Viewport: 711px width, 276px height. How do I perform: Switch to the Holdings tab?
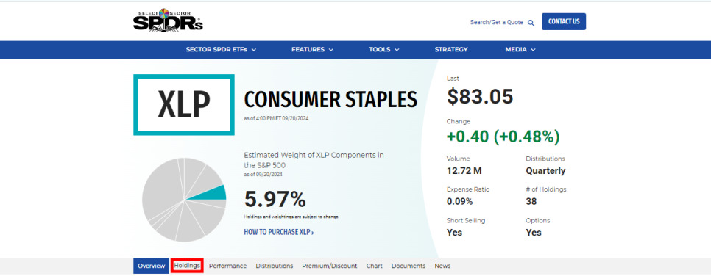(187, 266)
